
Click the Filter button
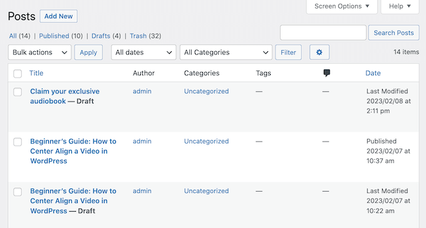point(288,52)
